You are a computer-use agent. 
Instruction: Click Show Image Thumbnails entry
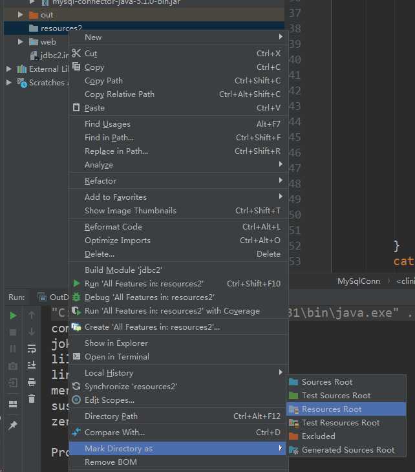(178, 211)
